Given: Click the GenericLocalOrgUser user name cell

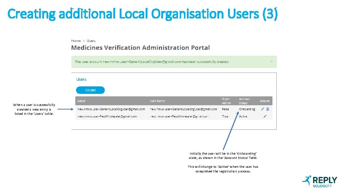Looking at the screenshot, I should coord(183,109).
